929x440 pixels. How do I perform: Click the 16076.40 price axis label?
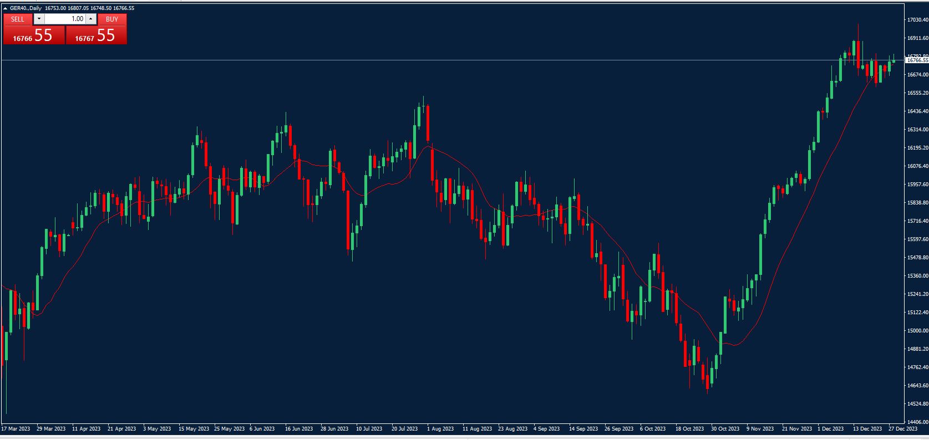pyautogui.click(x=917, y=166)
